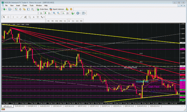Open the Charts menu

[25, 5]
